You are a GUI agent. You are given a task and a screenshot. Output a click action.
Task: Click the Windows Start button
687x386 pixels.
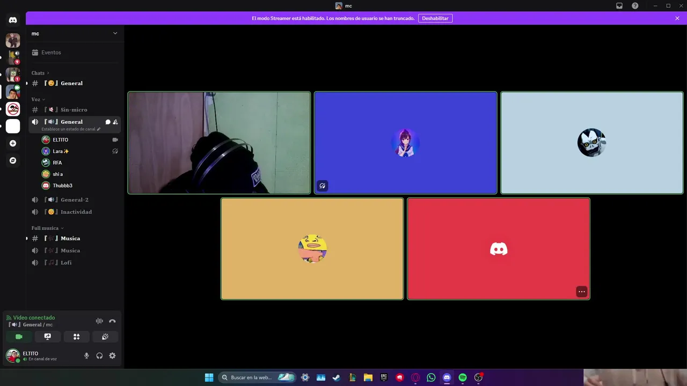tap(209, 377)
